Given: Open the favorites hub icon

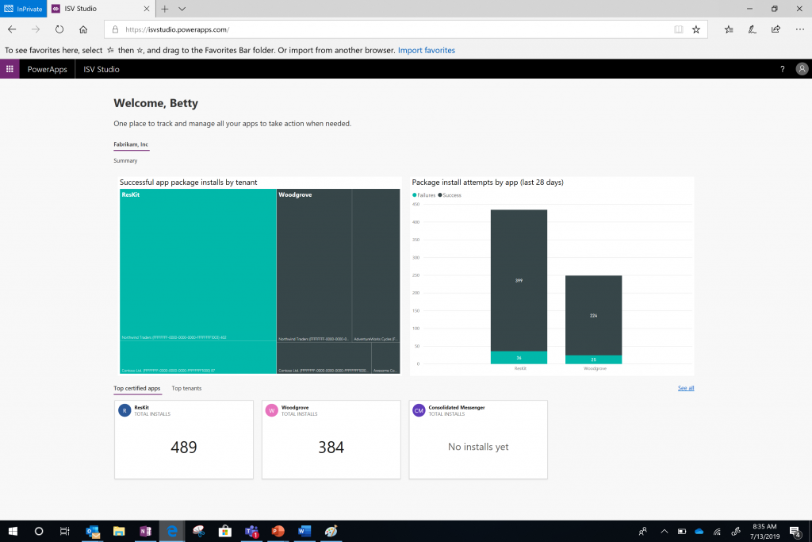Looking at the screenshot, I should point(729,29).
